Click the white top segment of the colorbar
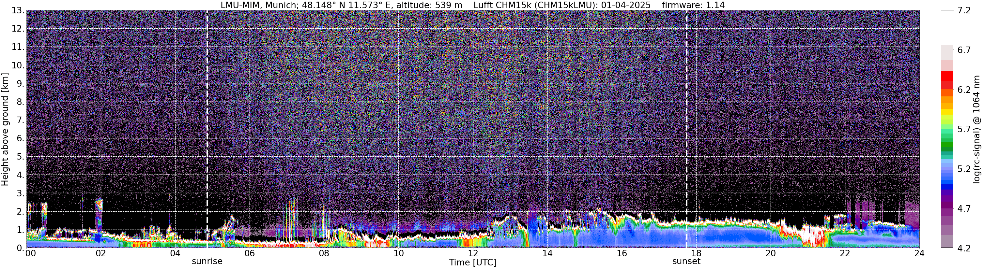The image size is (983, 269). coord(947,28)
